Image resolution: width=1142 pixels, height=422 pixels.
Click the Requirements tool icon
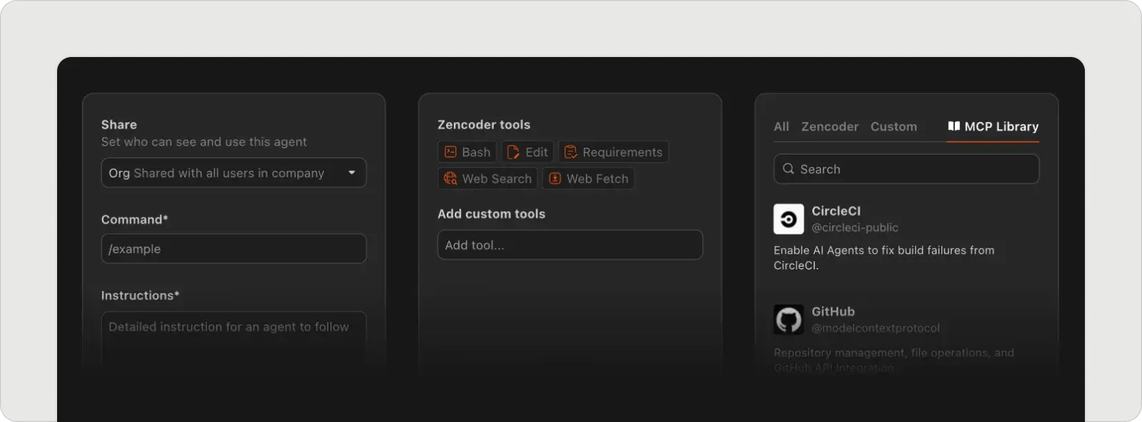click(x=570, y=152)
